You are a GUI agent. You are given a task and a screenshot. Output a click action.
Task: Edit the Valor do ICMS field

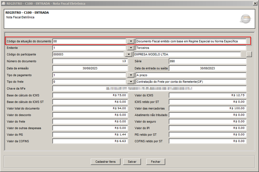pyautogui.click(x=208, y=95)
